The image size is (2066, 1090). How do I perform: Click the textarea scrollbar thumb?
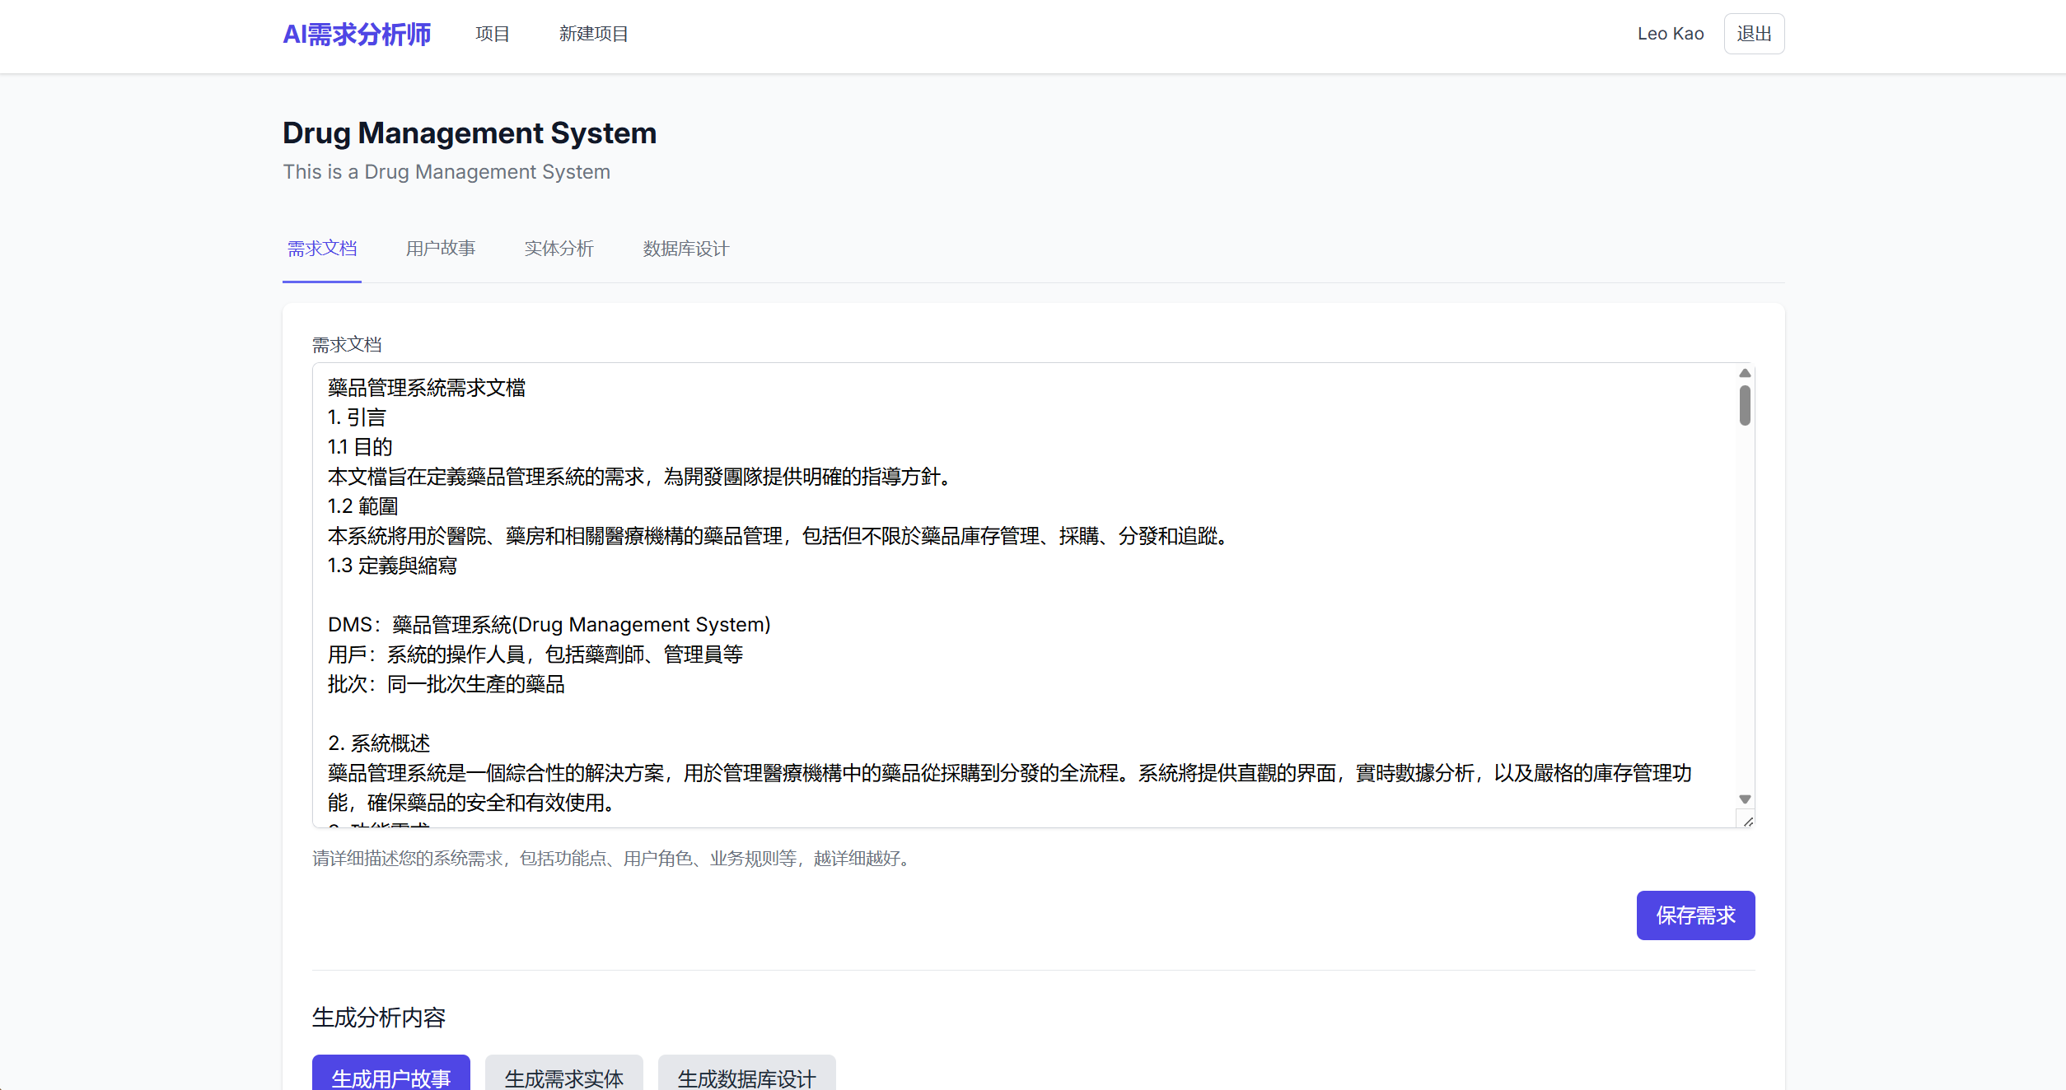[x=1744, y=406]
